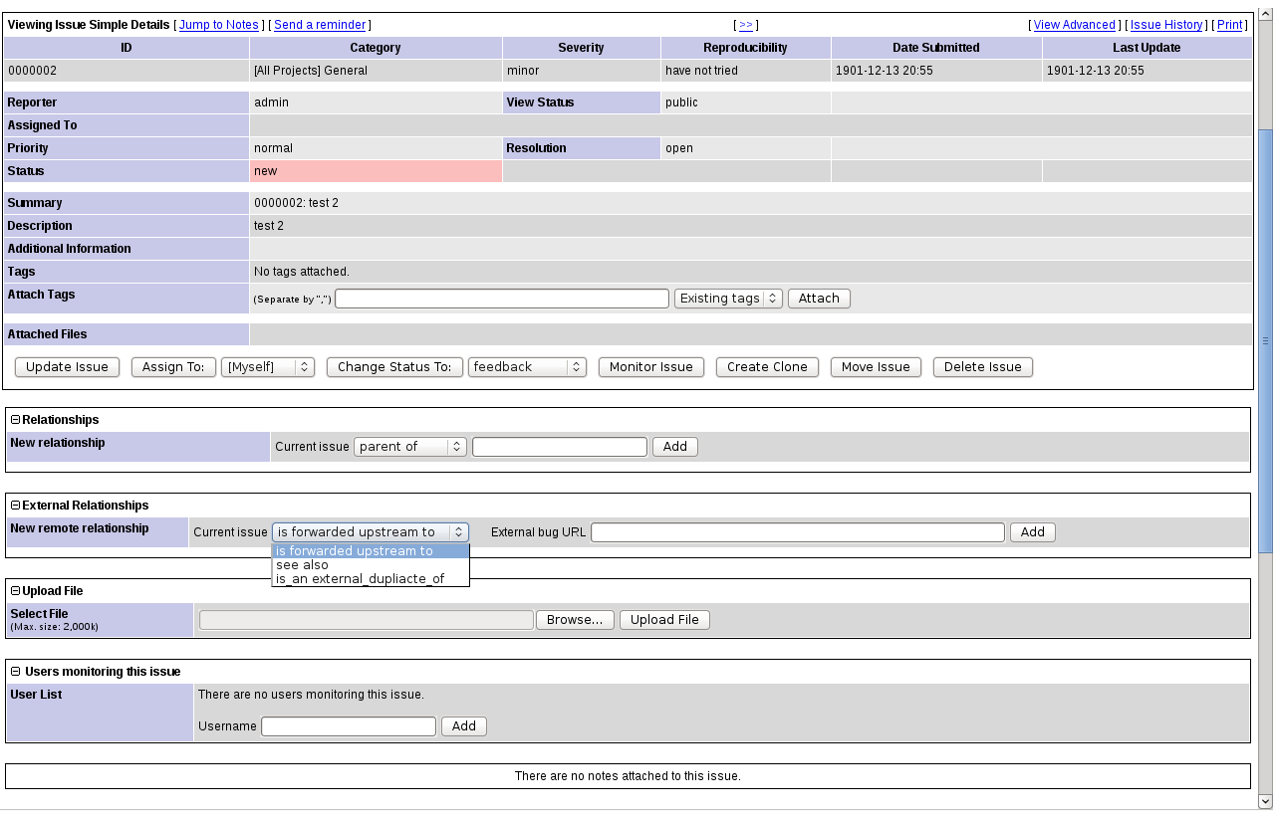Click the Delete Issue button
The image size is (1275, 820).
pyautogui.click(x=982, y=367)
